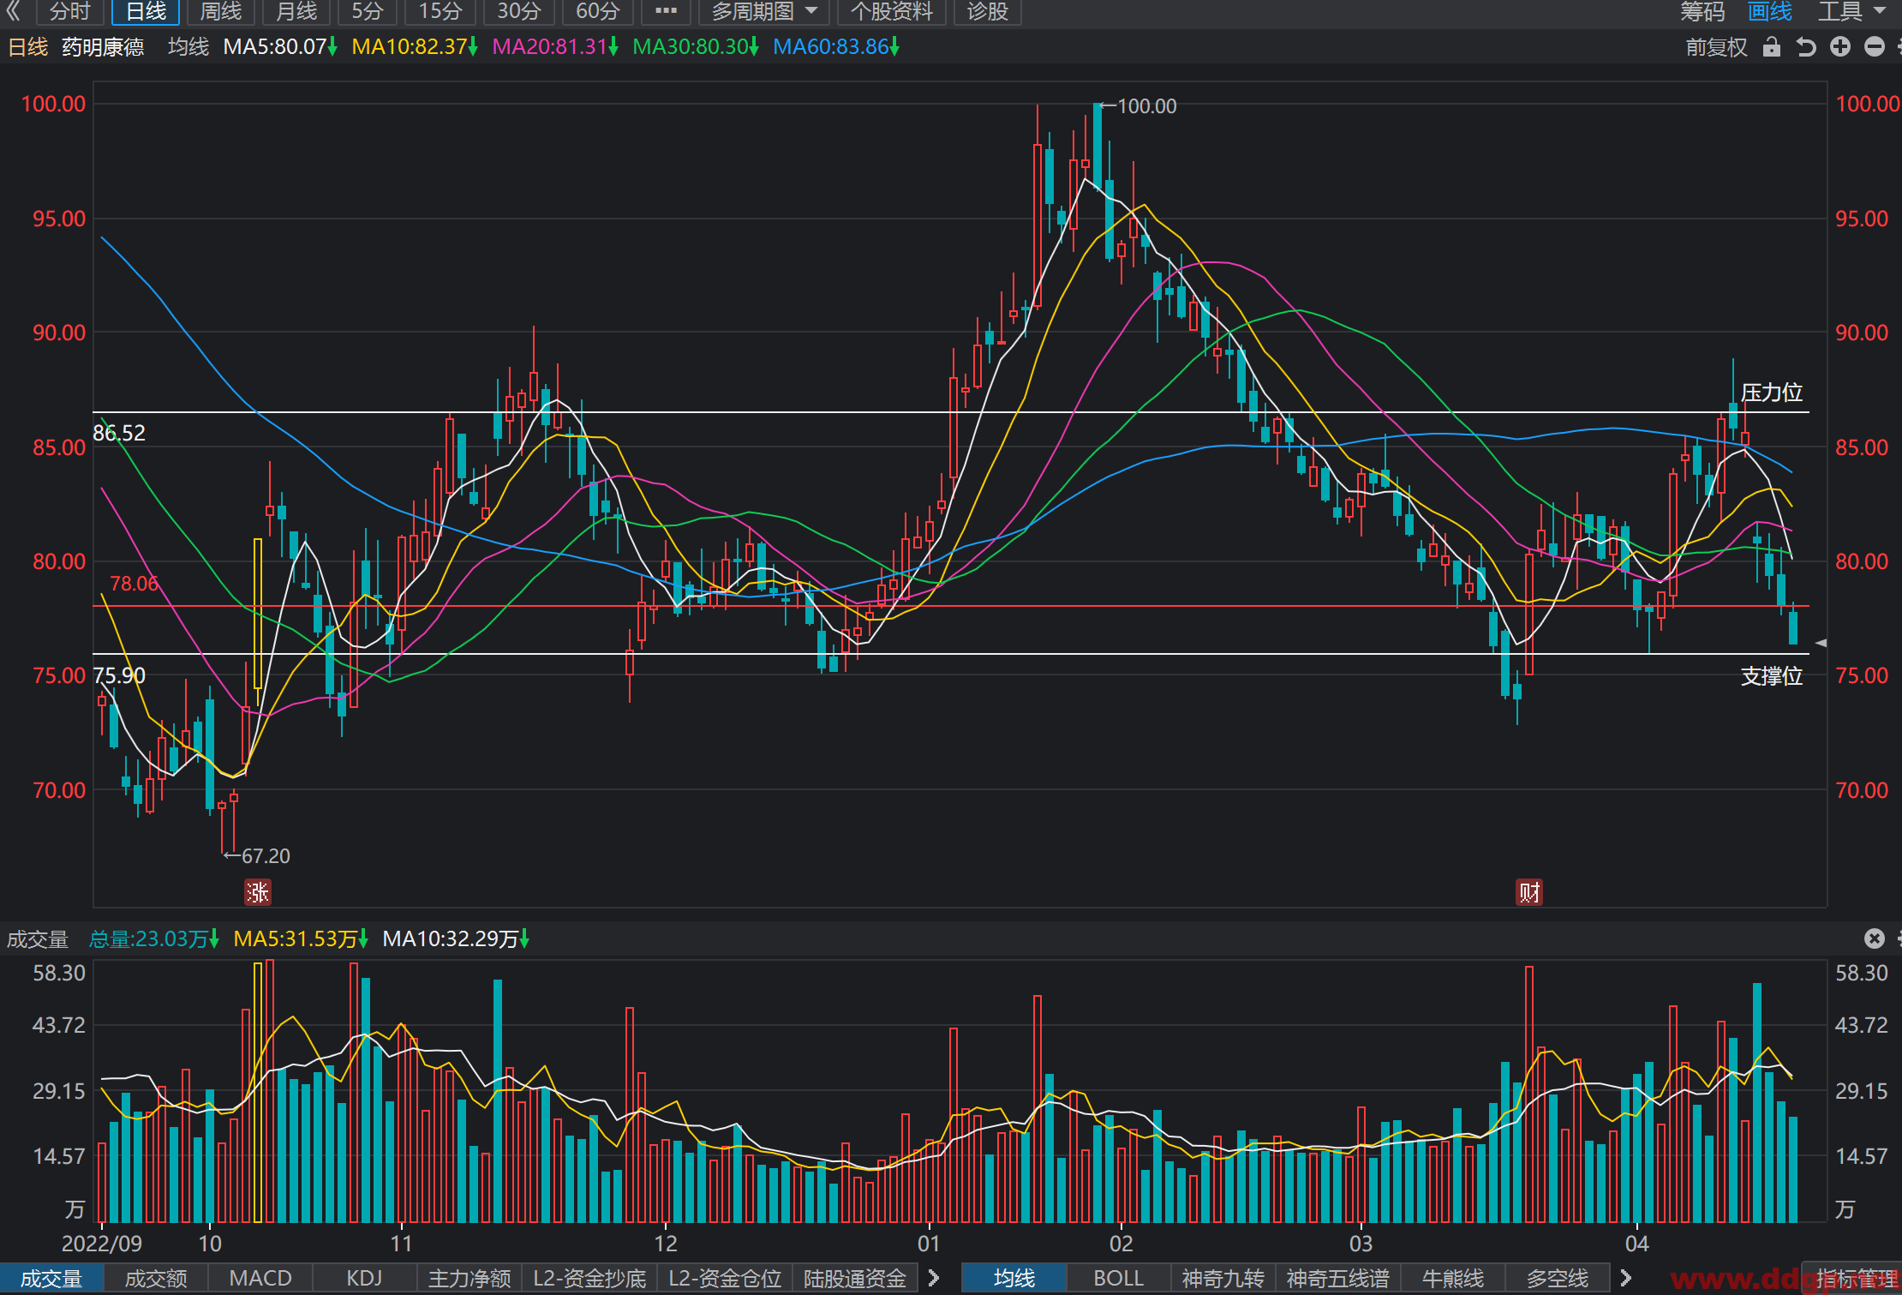
Task: Open 诊股 stock diagnosis
Action: (x=987, y=11)
